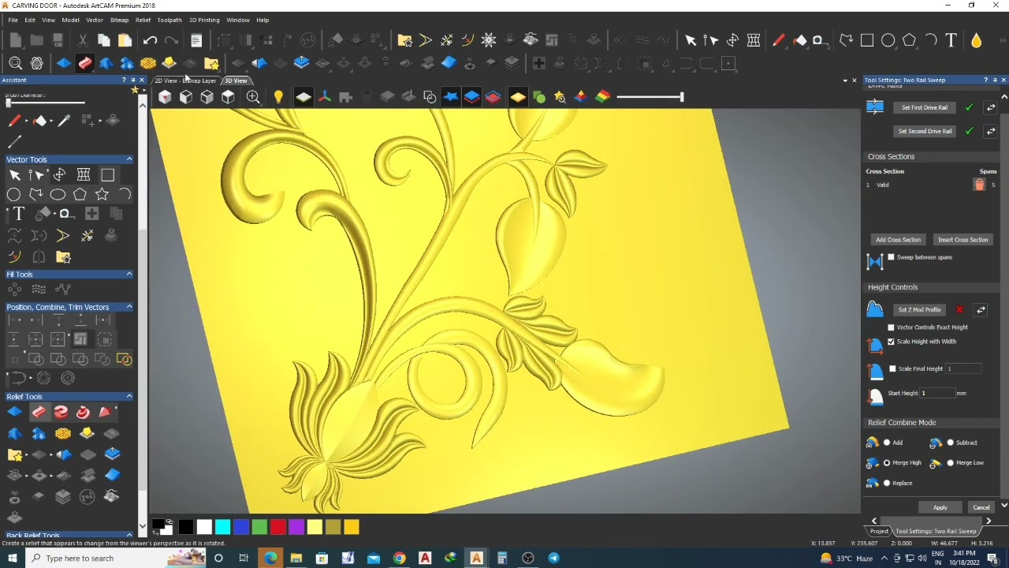Check Vector Controls Exact Height

pyautogui.click(x=892, y=327)
